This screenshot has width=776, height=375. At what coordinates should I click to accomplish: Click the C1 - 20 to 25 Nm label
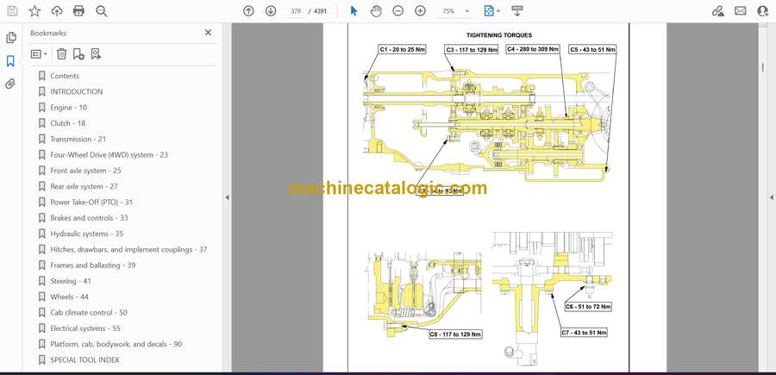pos(402,49)
